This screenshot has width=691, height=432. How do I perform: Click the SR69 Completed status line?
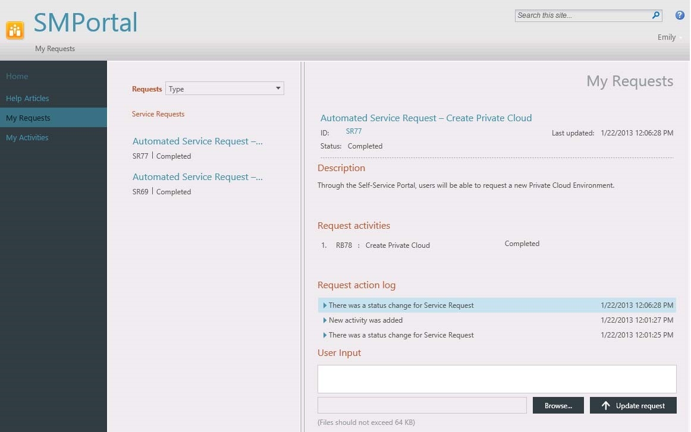pos(162,191)
